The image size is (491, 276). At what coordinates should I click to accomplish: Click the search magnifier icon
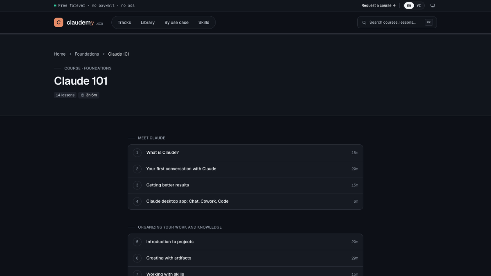[x=364, y=22]
